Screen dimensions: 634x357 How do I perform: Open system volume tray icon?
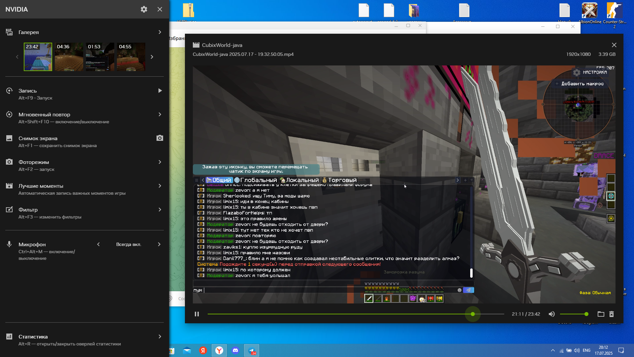[x=577, y=350]
